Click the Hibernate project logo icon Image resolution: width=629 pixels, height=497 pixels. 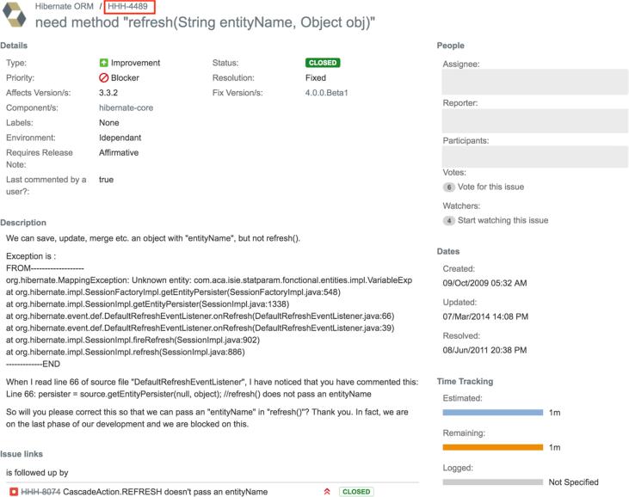[15, 15]
